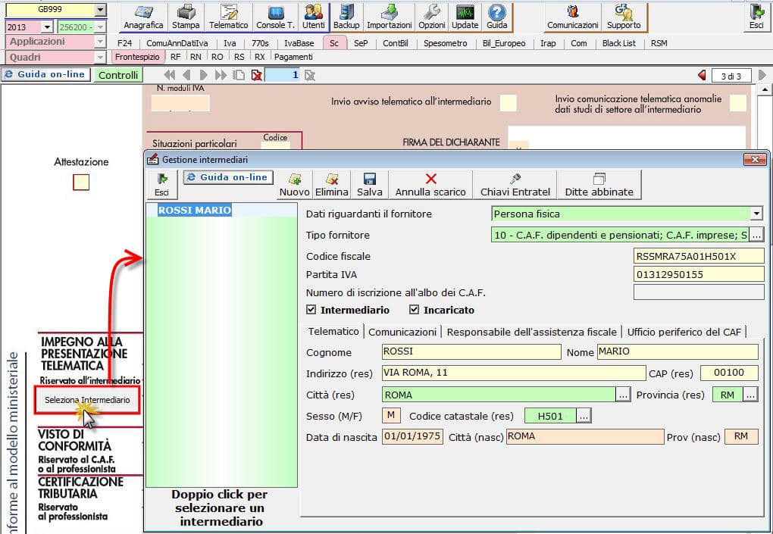
Task: Save using the Salva floppy icon
Action: (370, 184)
